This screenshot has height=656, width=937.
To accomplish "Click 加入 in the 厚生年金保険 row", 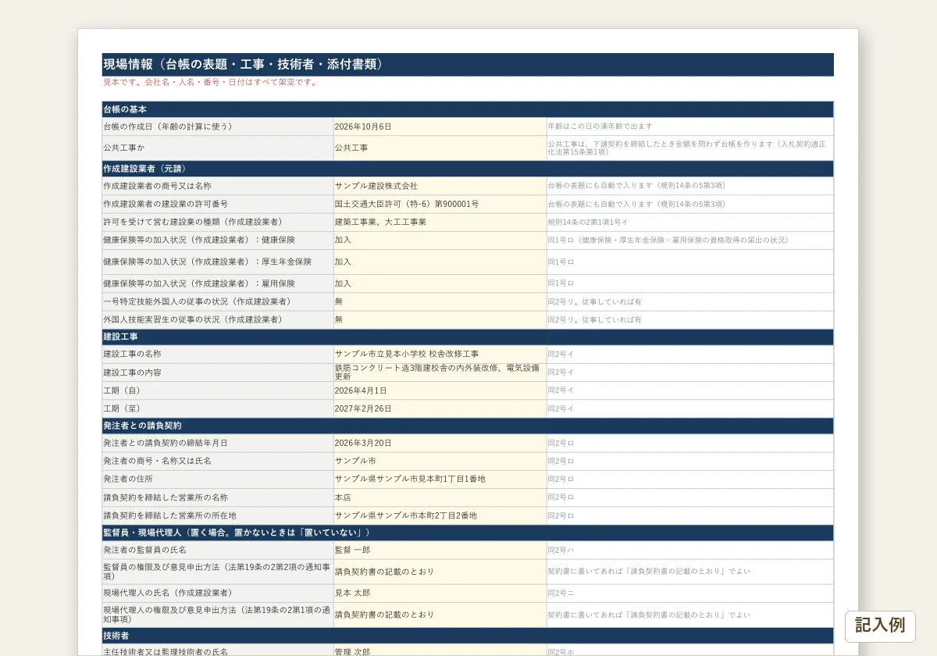I will coord(440,262).
